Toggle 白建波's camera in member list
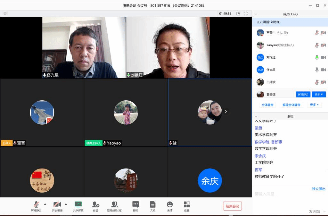The width and height of the screenshot is (328, 216). coord(323,82)
